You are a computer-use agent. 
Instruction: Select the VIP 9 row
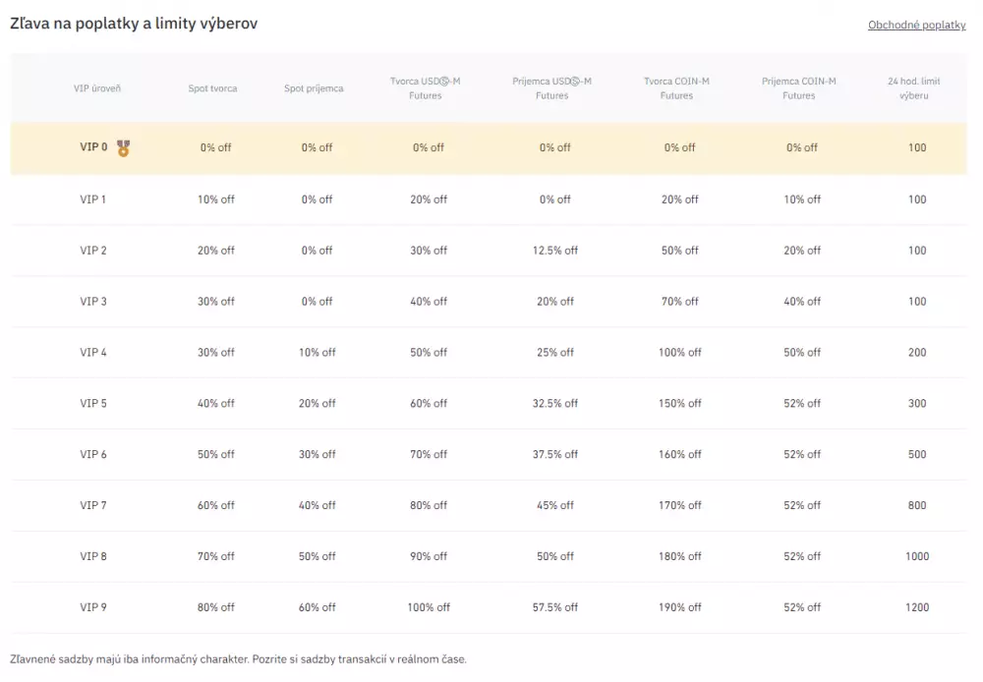click(x=491, y=606)
